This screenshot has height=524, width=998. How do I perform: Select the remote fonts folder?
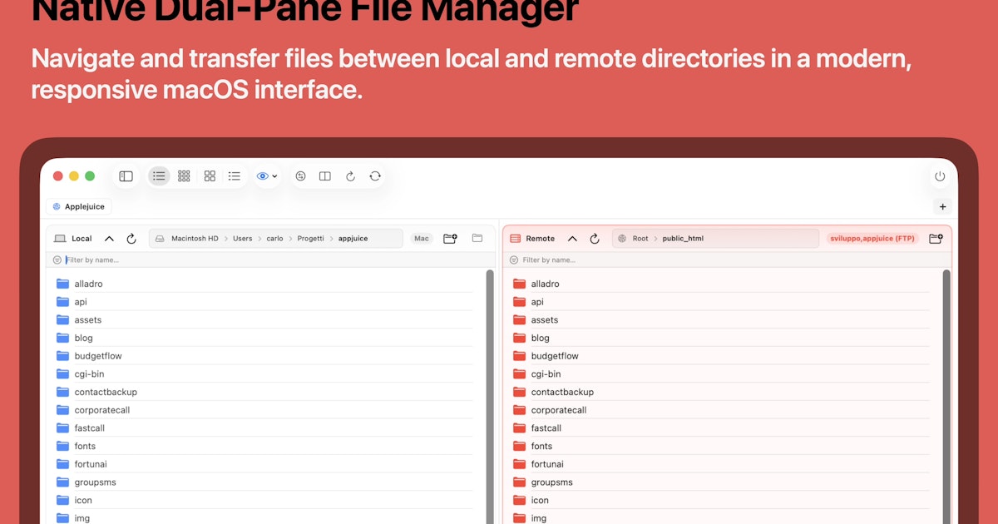pyautogui.click(x=720, y=446)
